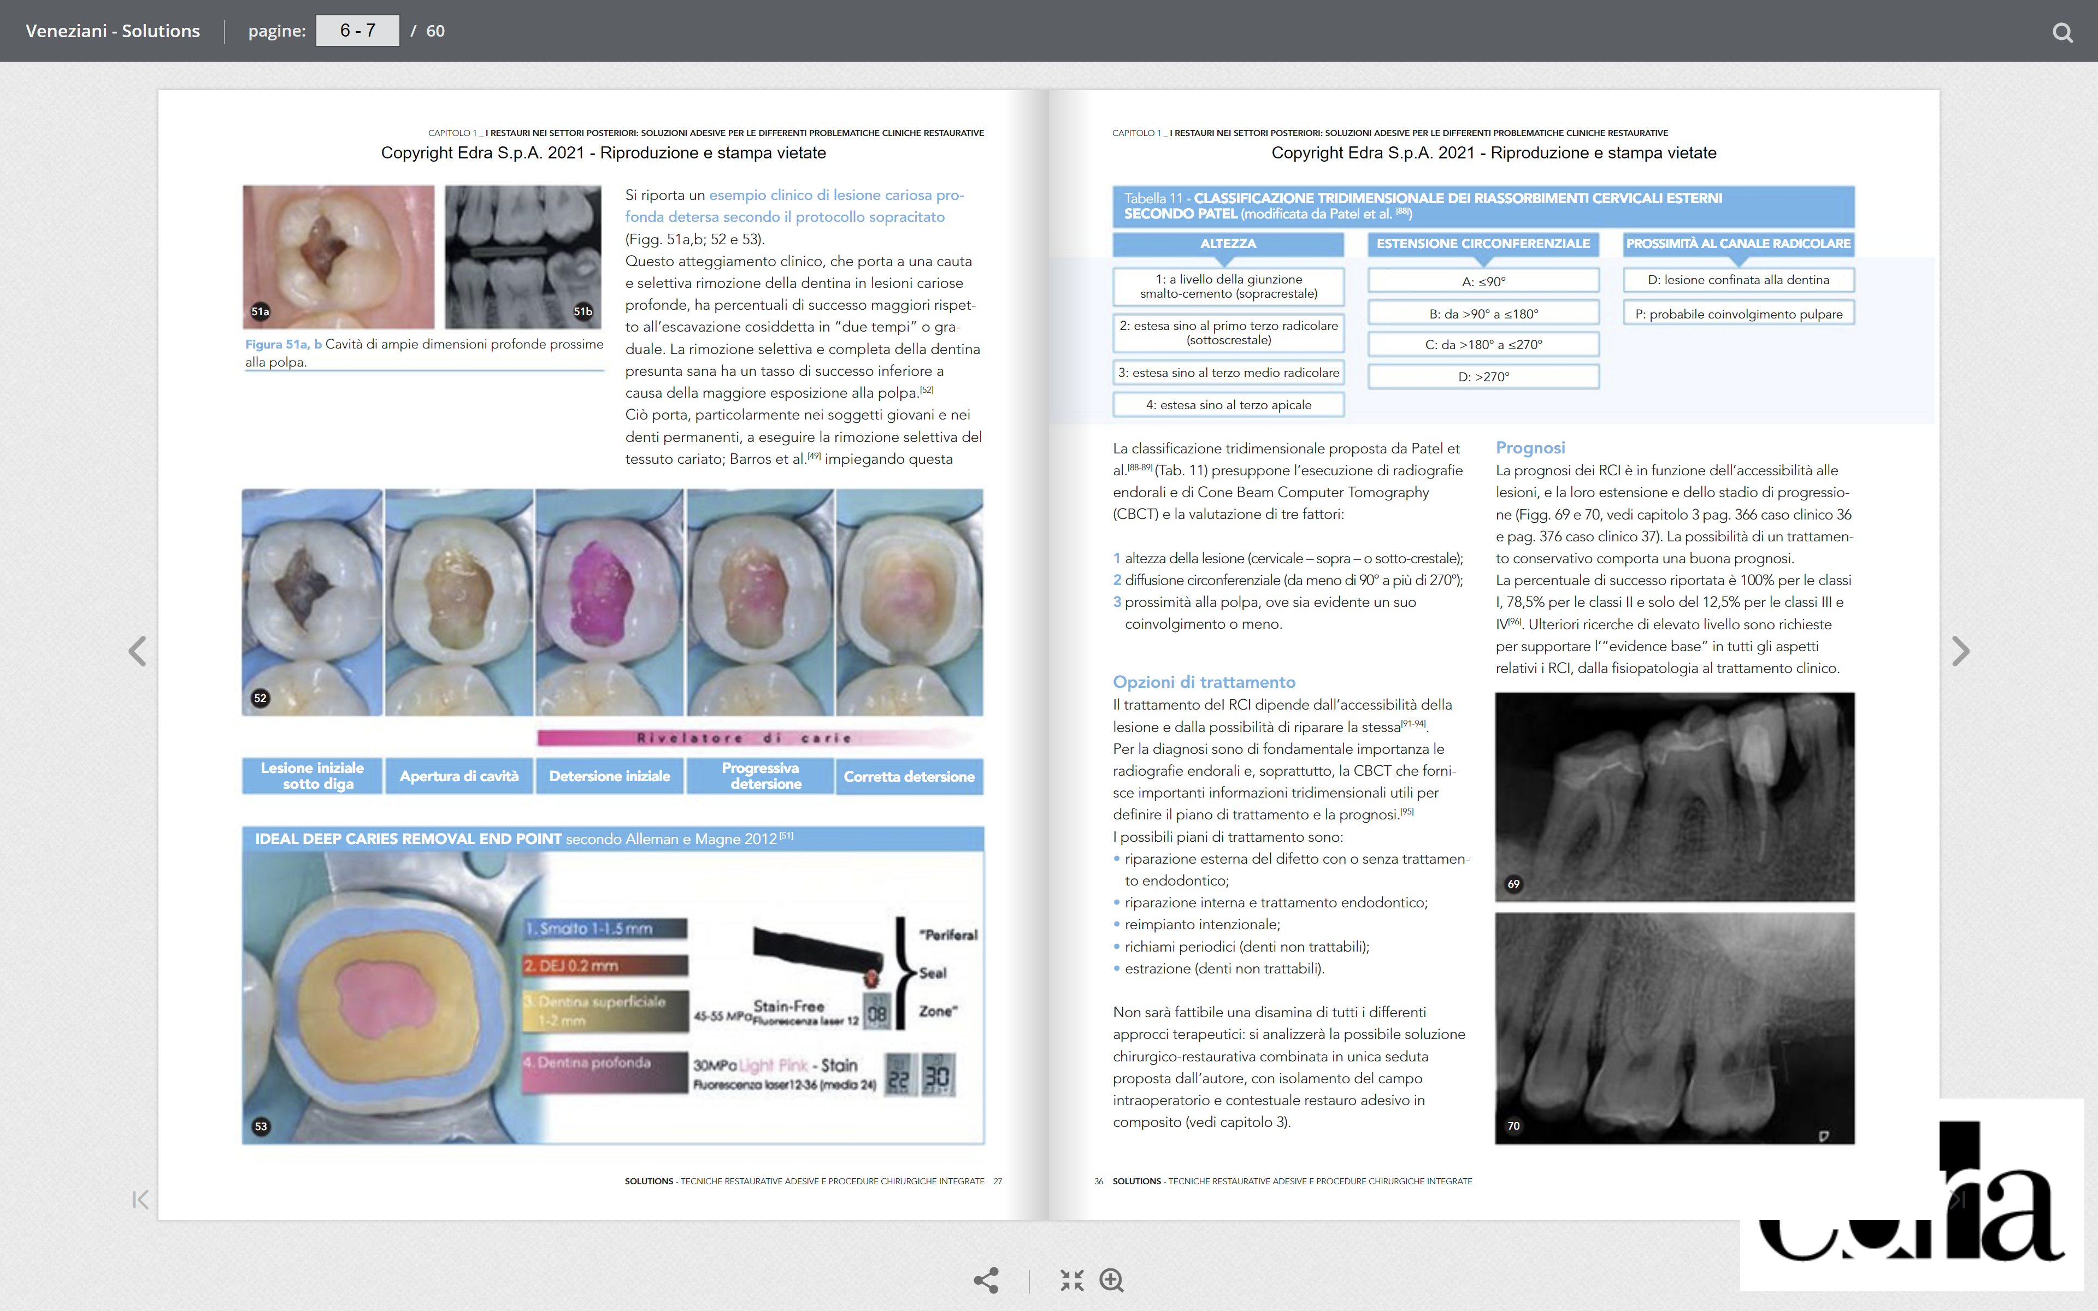This screenshot has width=2098, height=1311.
Task: Click table cell 'B: da >90° a ≤180°'
Action: [x=1483, y=313]
